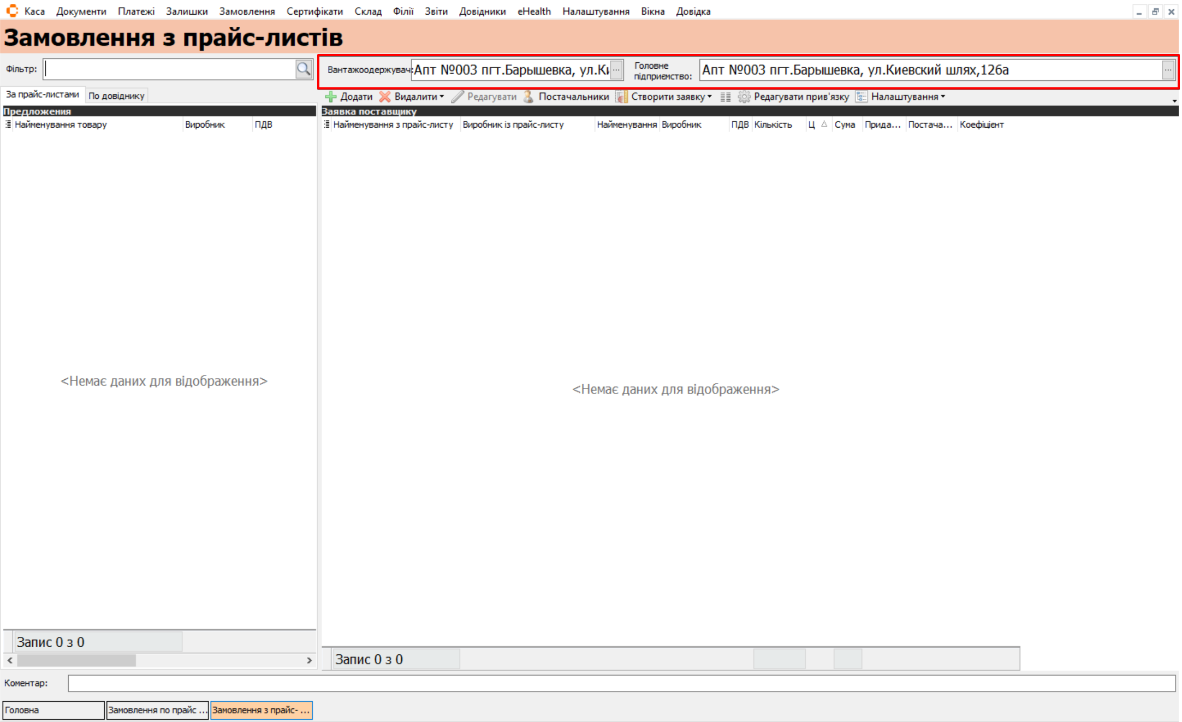Expand the Створити заявку dropdown arrow
The width and height of the screenshot is (1182, 722).
click(x=710, y=97)
